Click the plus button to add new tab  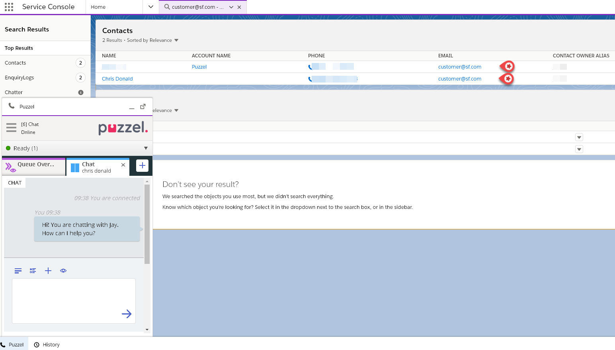tap(142, 165)
